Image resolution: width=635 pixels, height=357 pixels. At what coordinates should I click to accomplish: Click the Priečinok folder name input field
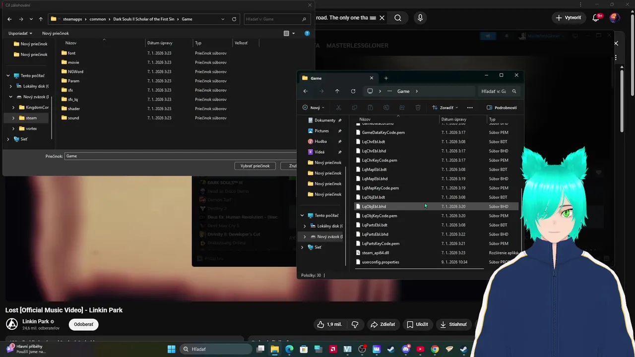pyautogui.click(x=181, y=156)
